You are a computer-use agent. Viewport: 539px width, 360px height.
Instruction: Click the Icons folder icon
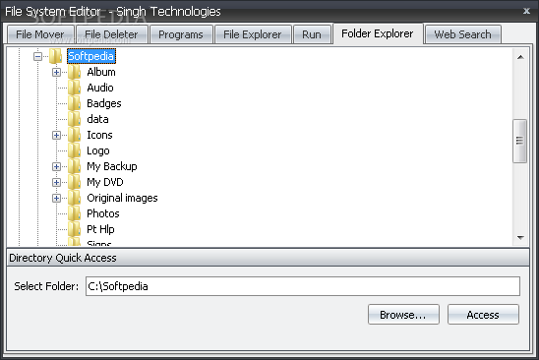[x=74, y=135]
